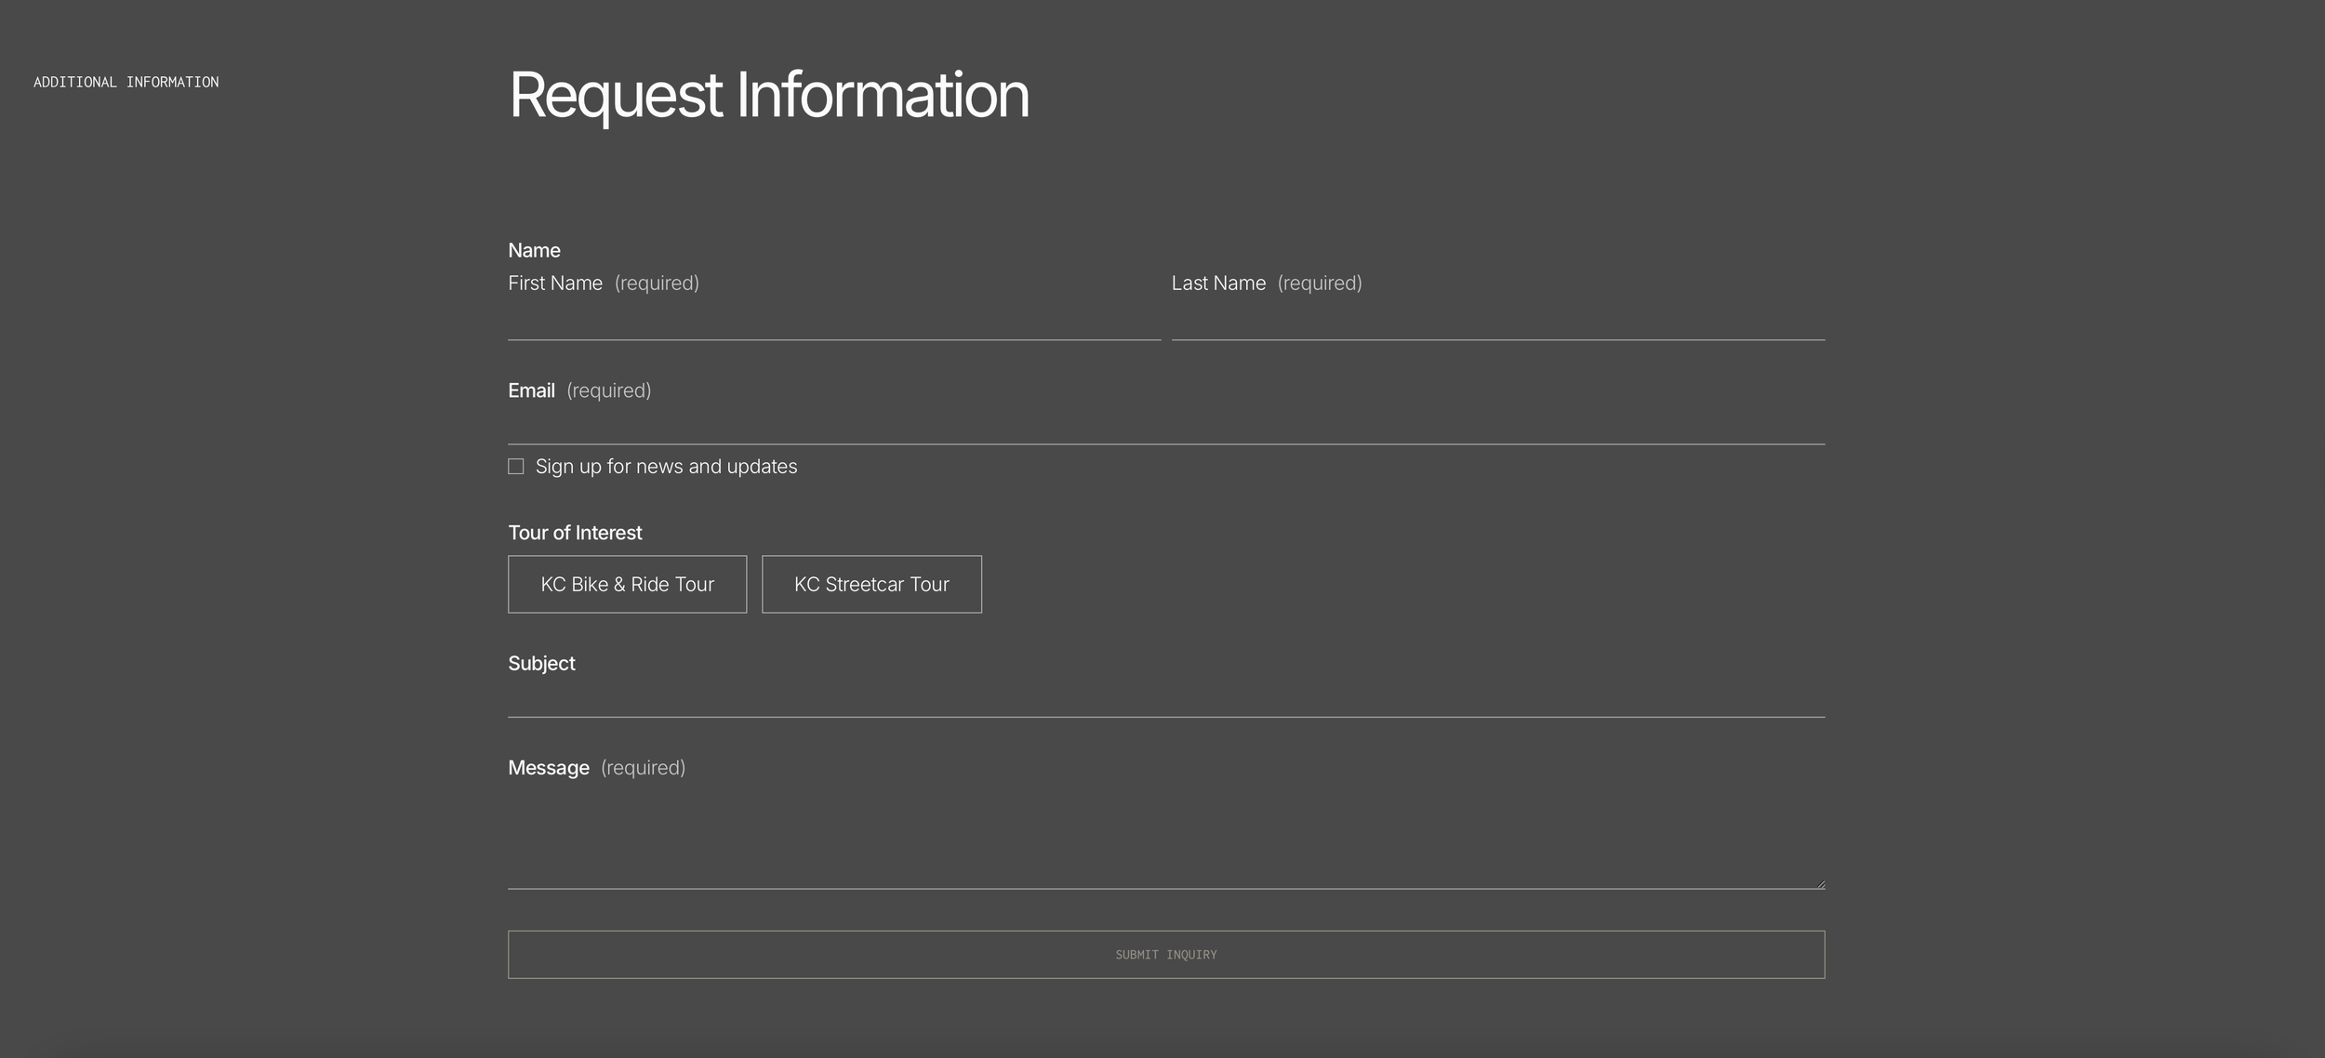Click the Message field label
Viewport: 2325px width, 1058px height.
pyautogui.click(x=549, y=768)
